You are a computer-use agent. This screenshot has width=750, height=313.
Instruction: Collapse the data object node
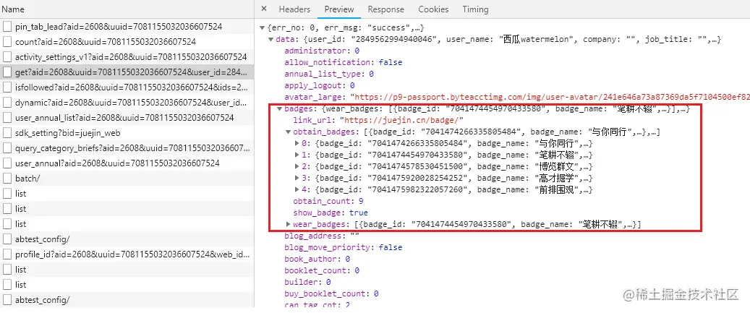coord(271,39)
